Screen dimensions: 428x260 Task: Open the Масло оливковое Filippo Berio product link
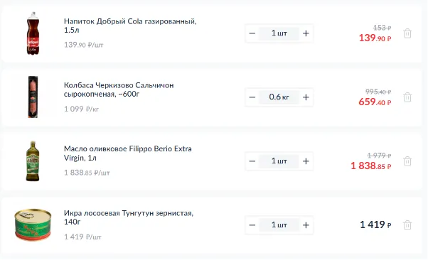point(128,153)
